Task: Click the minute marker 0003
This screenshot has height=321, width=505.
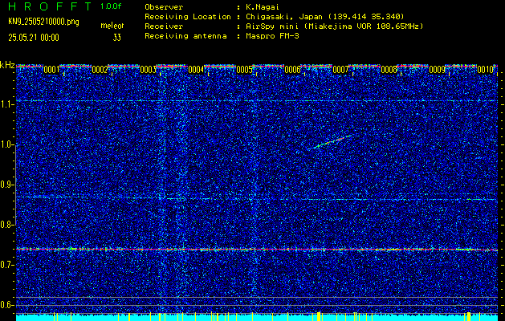Action: pos(149,70)
